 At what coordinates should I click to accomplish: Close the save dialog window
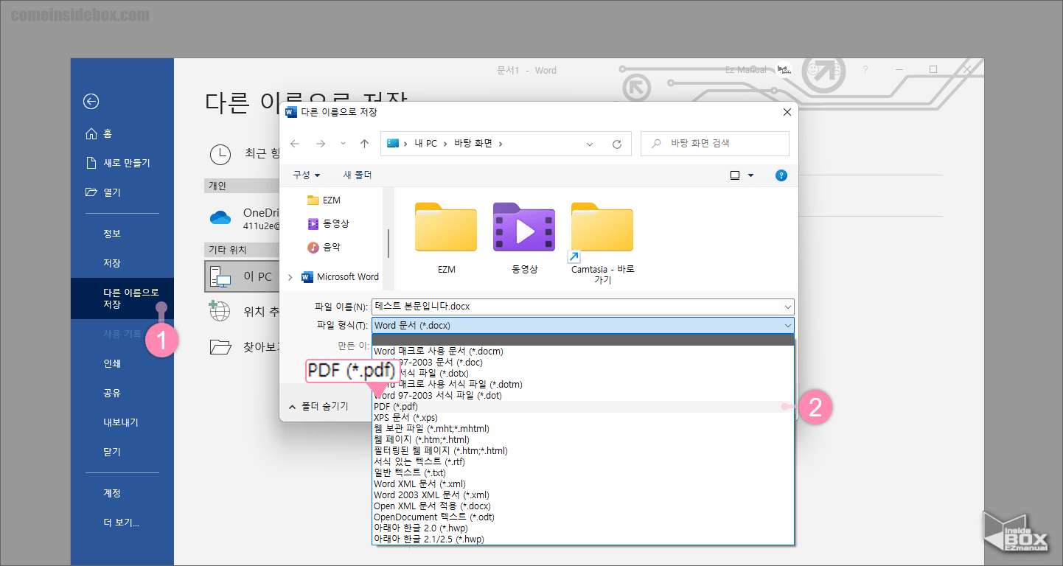pyautogui.click(x=787, y=112)
